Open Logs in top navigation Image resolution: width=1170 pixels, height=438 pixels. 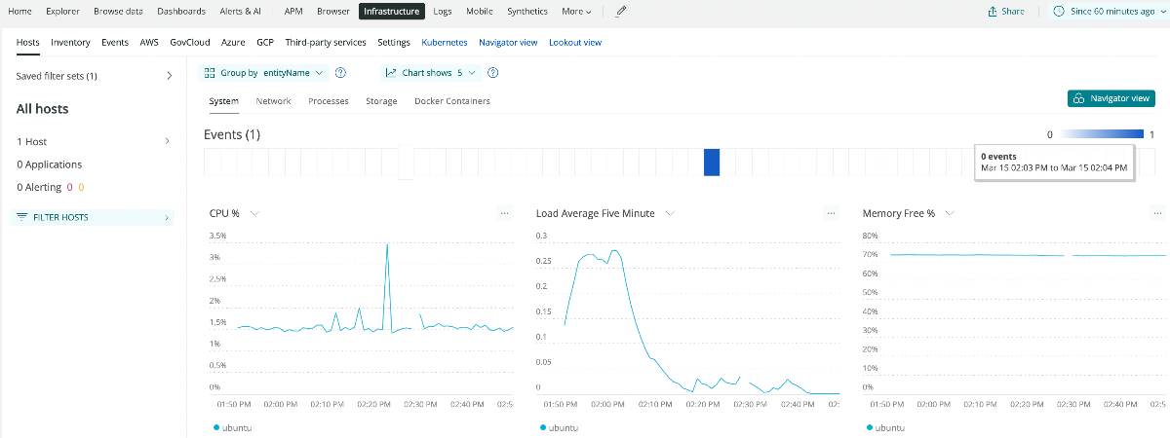443,12
